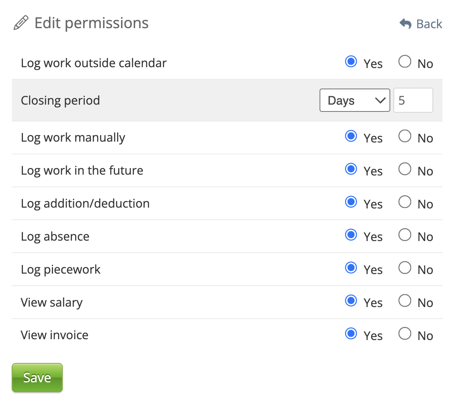Disable View salary by selecting No
This screenshot has height=404, width=455.
[405, 301]
